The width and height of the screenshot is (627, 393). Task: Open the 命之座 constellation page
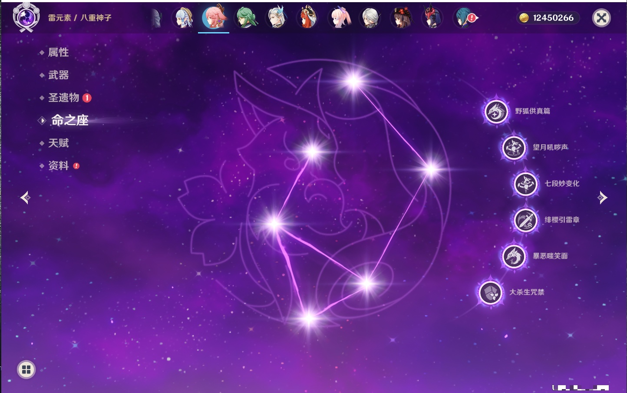[69, 120]
